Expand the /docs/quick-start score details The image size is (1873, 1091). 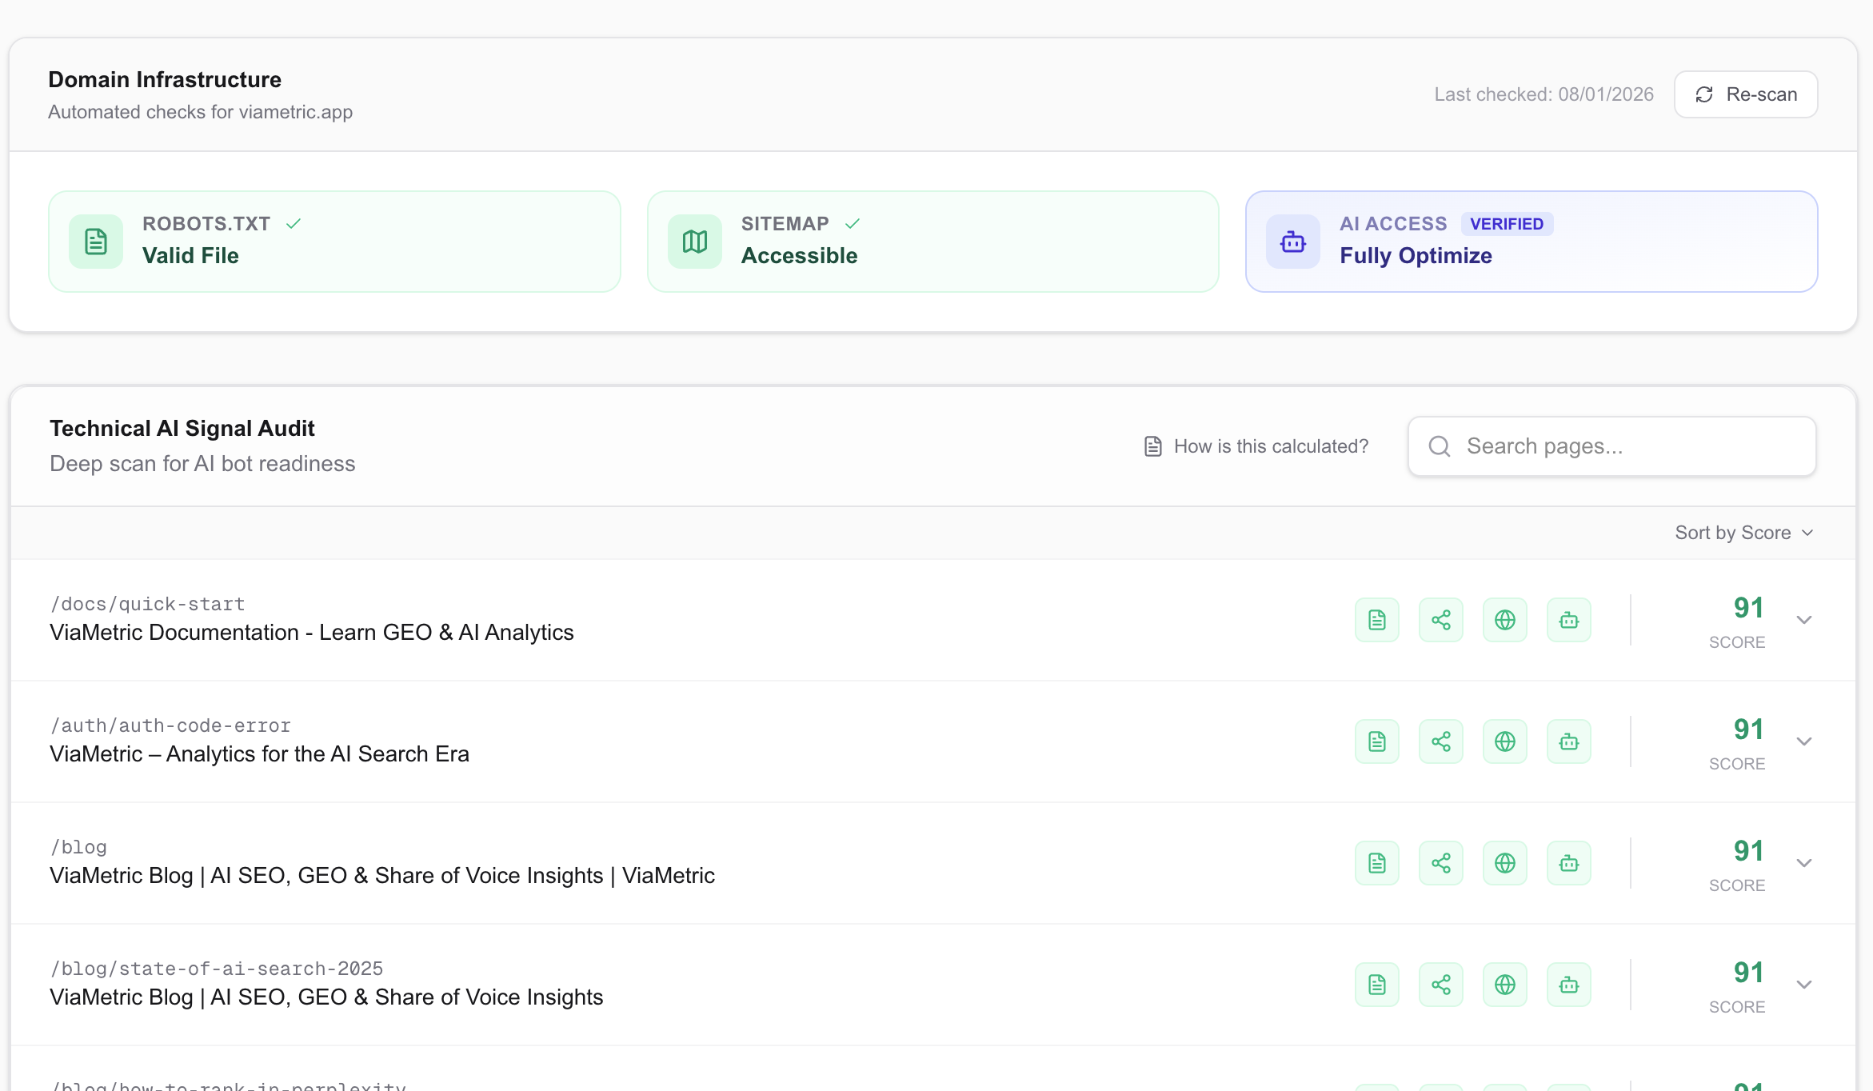pos(1803,620)
